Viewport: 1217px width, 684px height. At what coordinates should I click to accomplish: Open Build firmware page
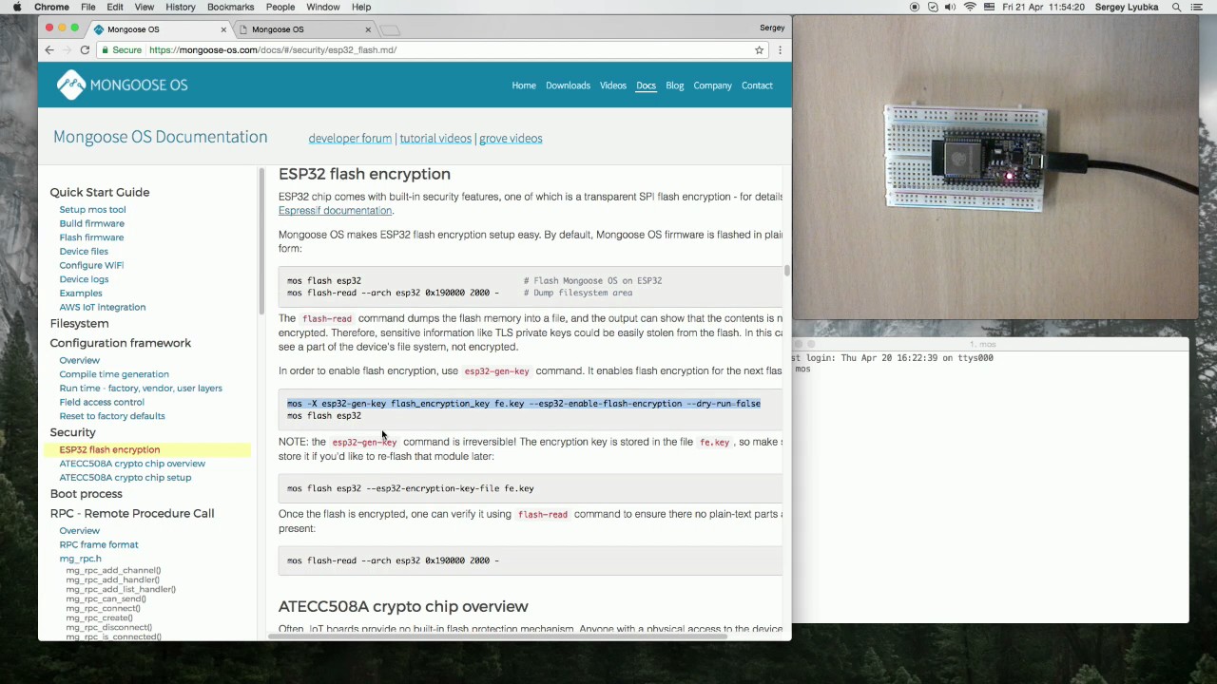coord(91,223)
